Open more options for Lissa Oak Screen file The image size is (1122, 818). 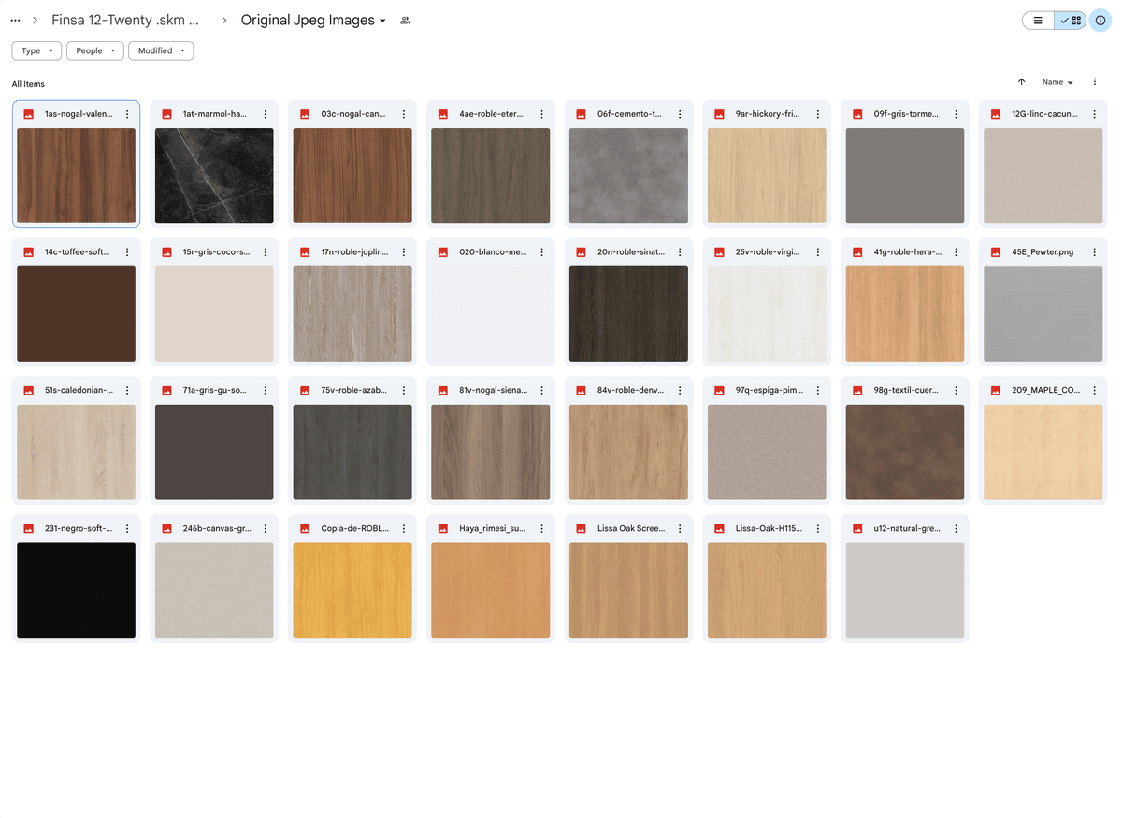pos(680,528)
